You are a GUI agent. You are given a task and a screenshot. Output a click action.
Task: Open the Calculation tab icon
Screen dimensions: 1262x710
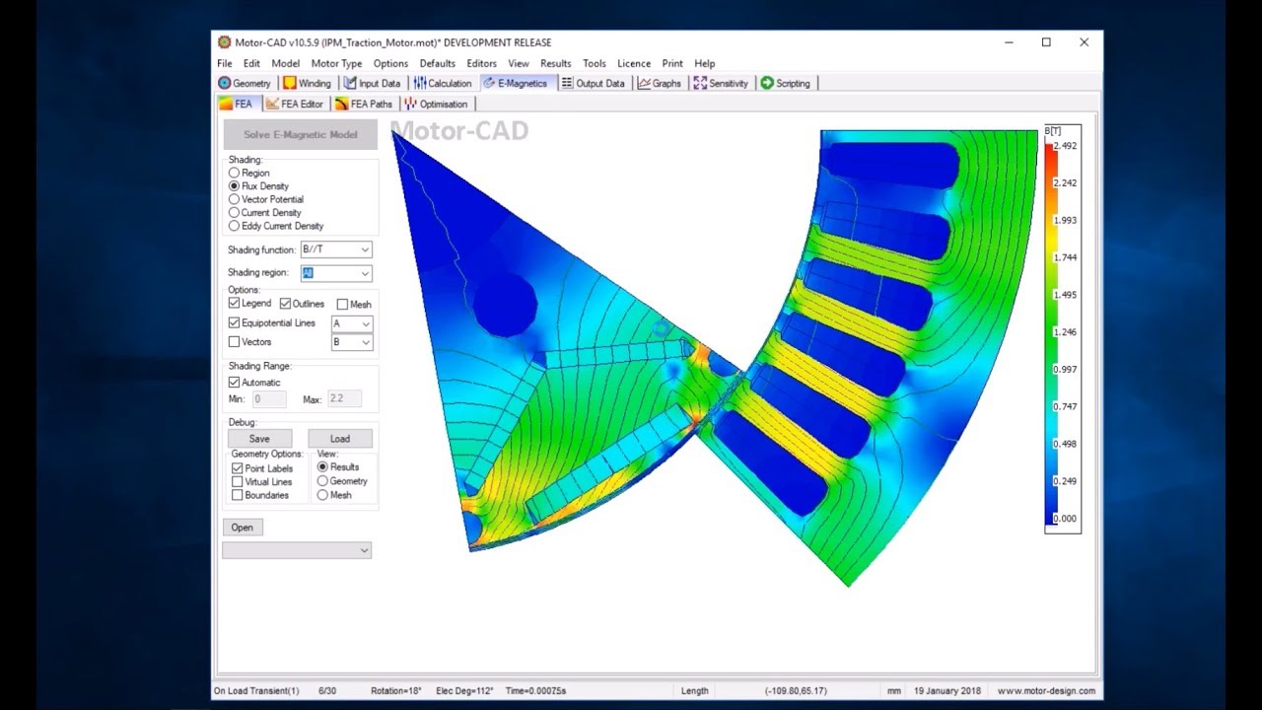point(420,84)
